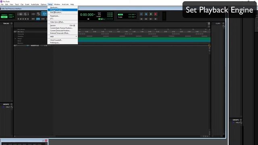Choose Disk Allocation in Setup menu
The width and height of the screenshot is (258, 145).
[62, 12]
